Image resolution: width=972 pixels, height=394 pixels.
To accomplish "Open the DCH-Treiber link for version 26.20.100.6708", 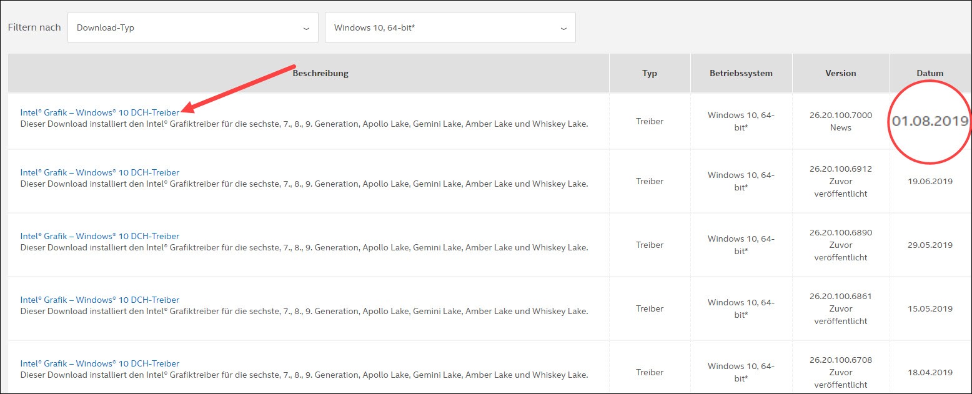I will [100, 363].
